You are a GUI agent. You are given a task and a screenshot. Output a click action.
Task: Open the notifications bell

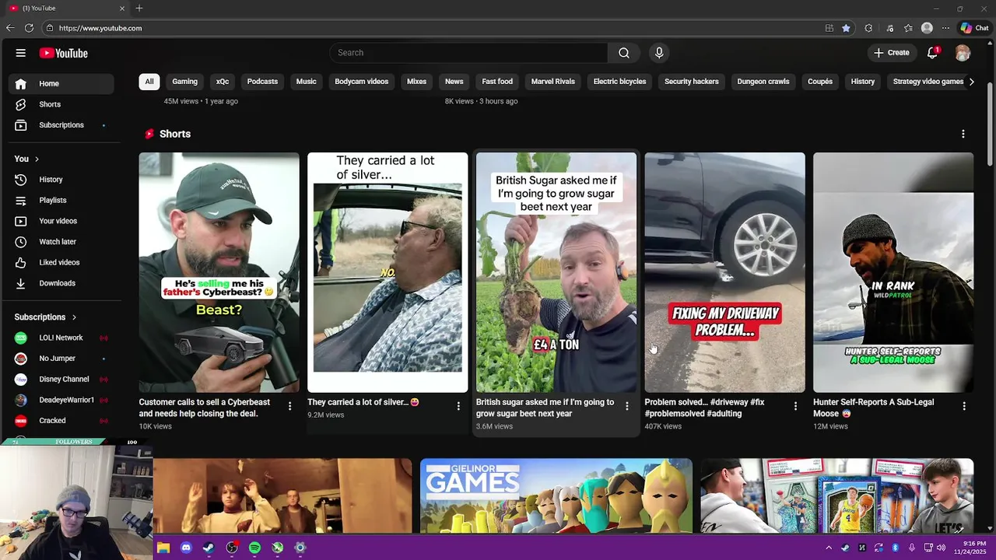tap(933, 53)
